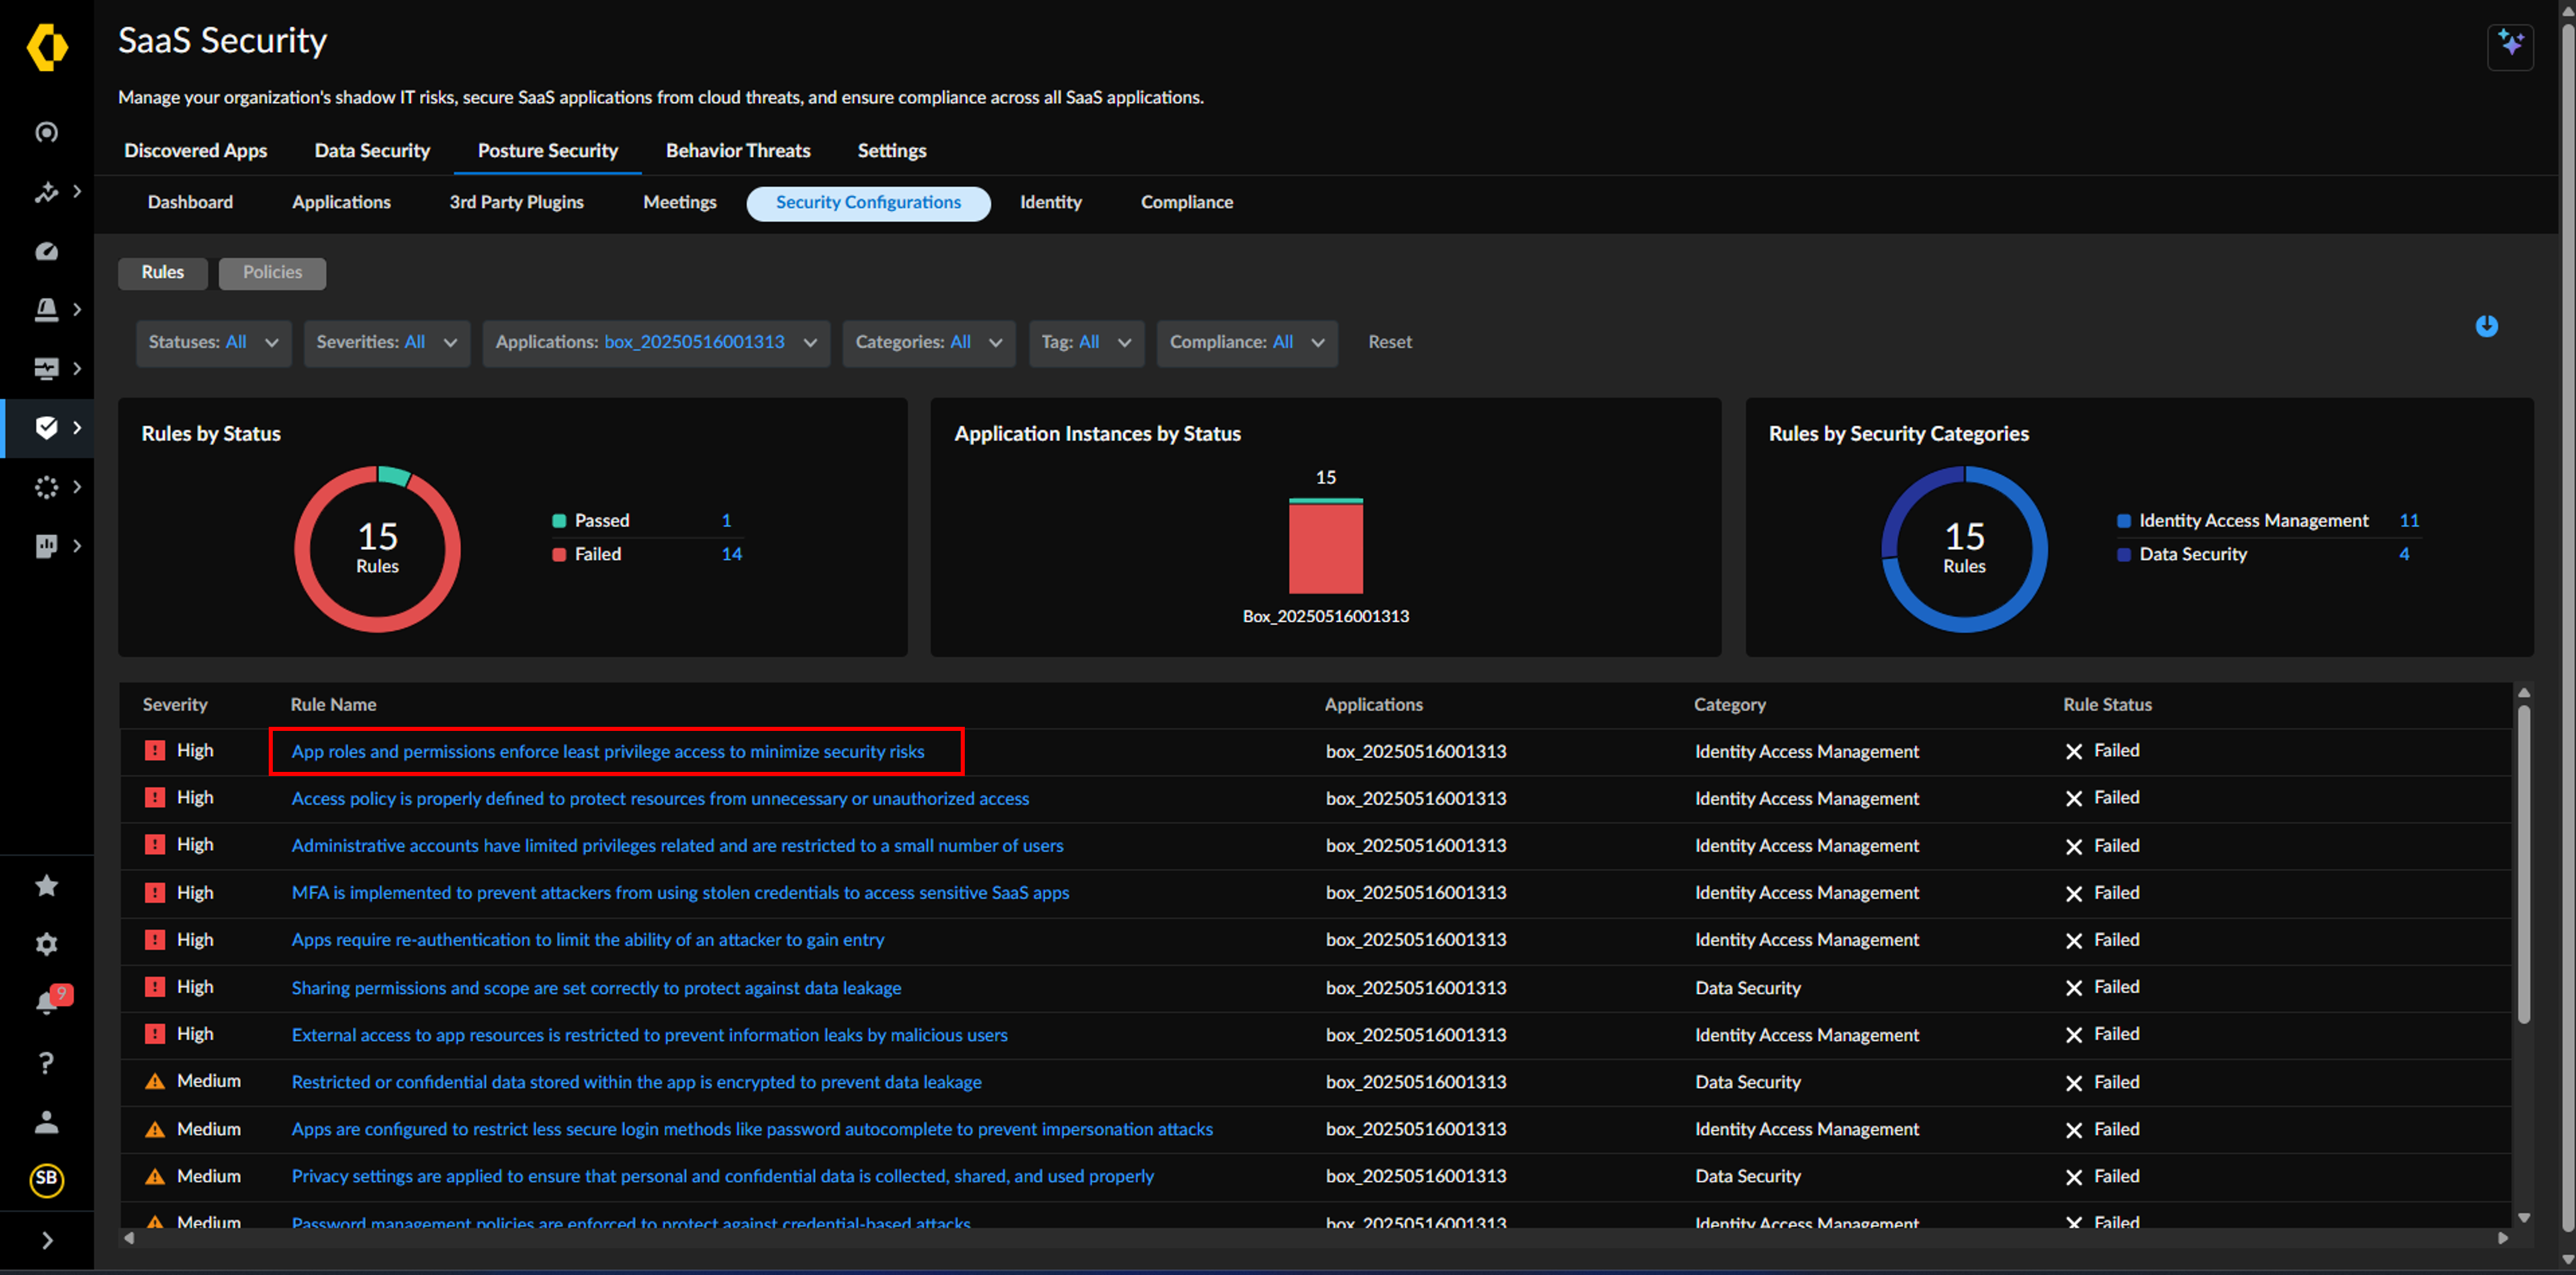Reset all filters
Image resolution: width=2576 pixels, height=1275 pixels.
[x=1389, y=342]
